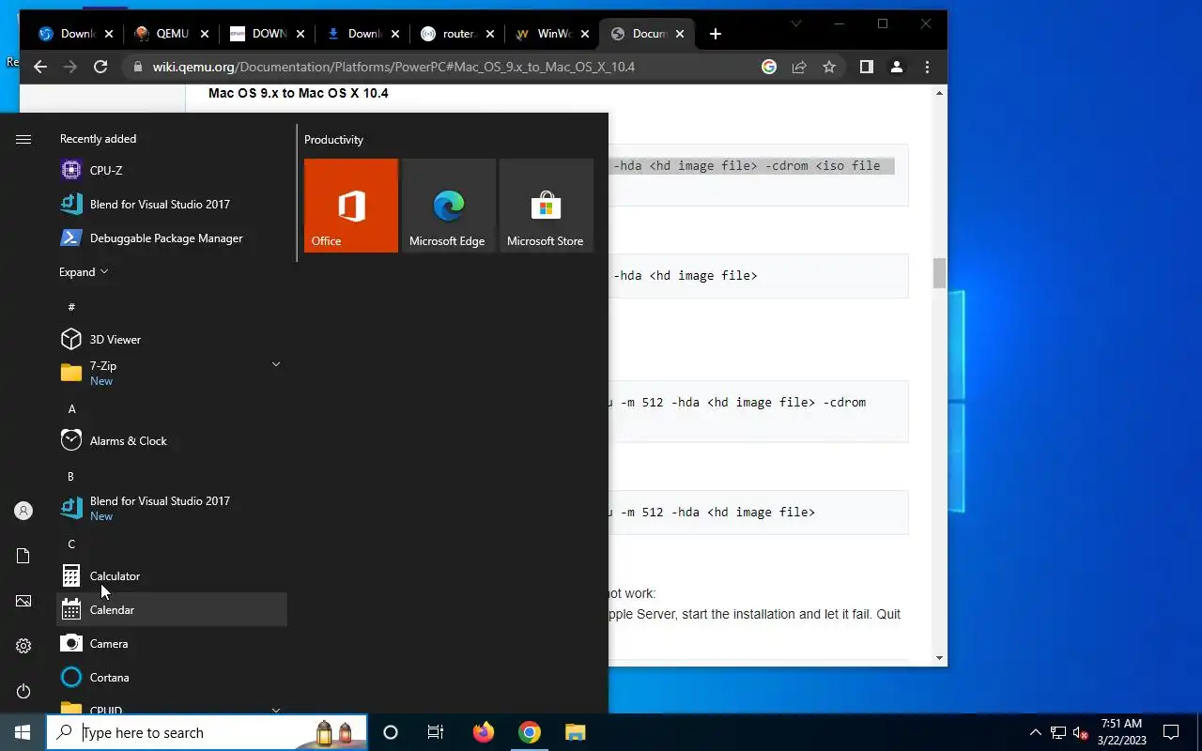
Task: Expand the Recently added list
Action: tap(84, 271)
